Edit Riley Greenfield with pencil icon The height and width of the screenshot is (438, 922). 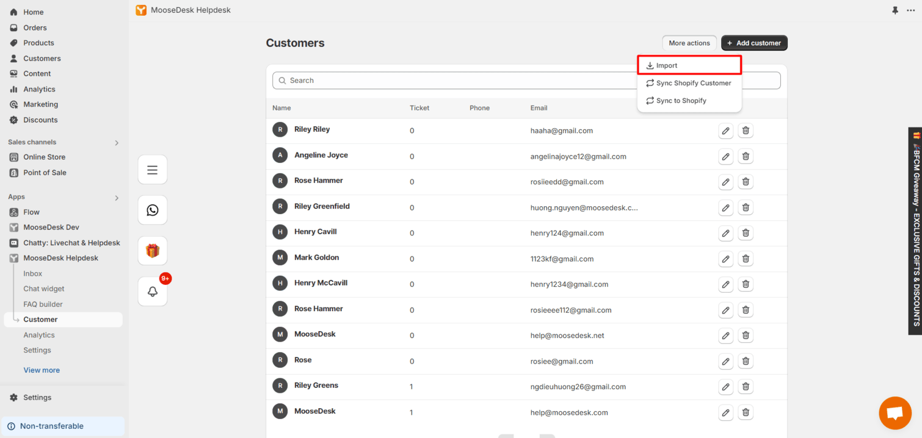click(725, 207)
